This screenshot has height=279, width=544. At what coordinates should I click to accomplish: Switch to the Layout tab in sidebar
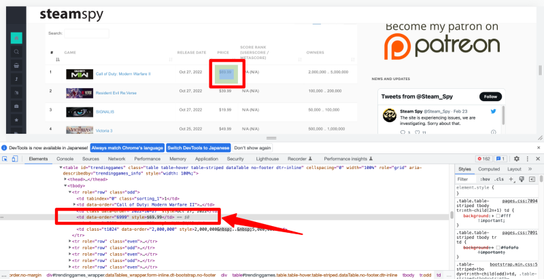pyautogui.click(x=514, y=169)
